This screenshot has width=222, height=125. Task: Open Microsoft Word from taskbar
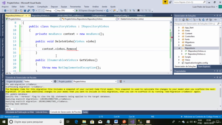(116, 122)
